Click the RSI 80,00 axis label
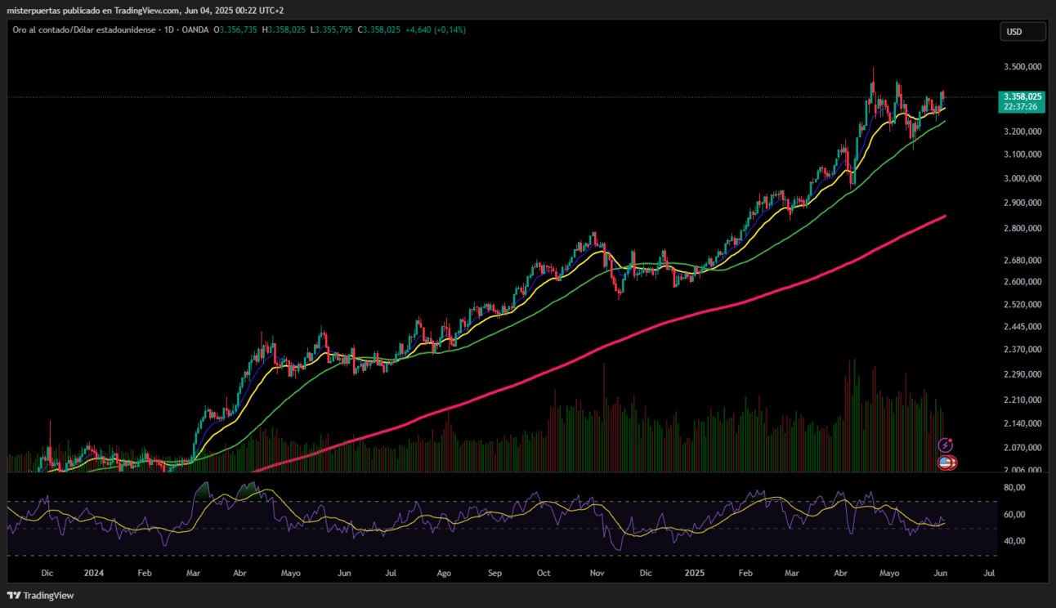Screen dimensions: 1056x608 [x=1014, y=488]
